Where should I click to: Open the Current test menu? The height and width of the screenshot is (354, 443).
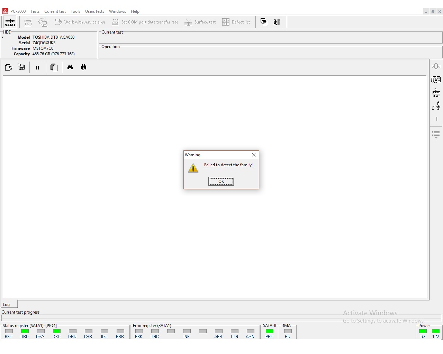55,11
